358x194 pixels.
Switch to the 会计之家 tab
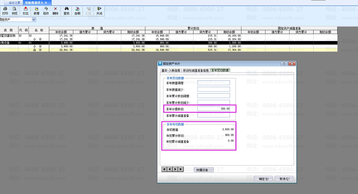tap(15, 3)
